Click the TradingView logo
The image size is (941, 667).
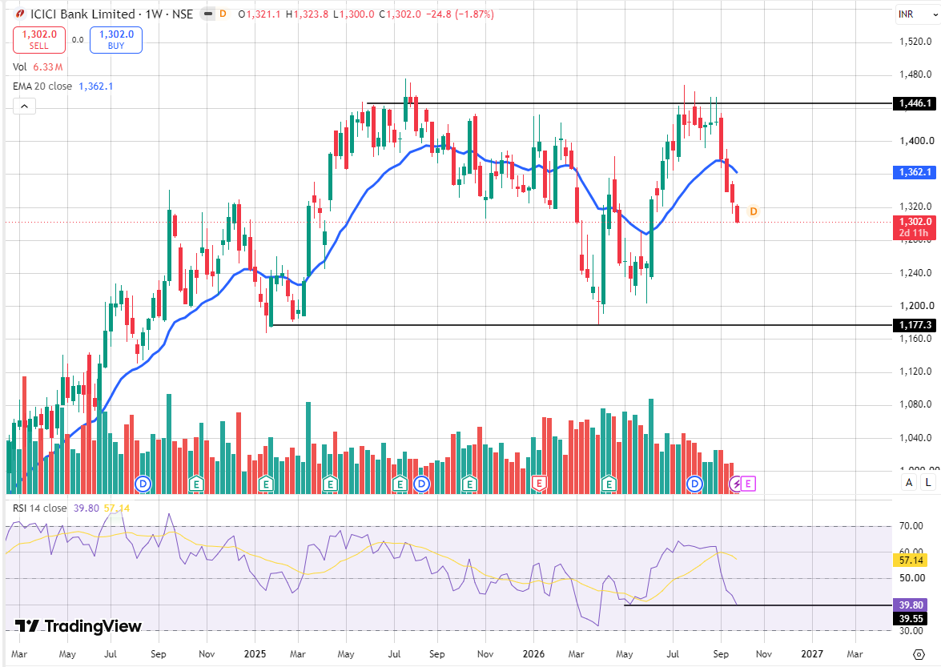[x=78, y=626]
